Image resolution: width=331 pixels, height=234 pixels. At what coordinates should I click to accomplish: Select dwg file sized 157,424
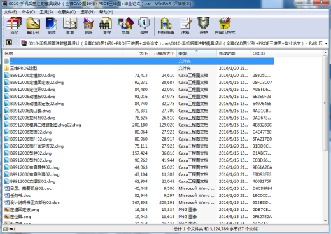click(x=139, y=153)
